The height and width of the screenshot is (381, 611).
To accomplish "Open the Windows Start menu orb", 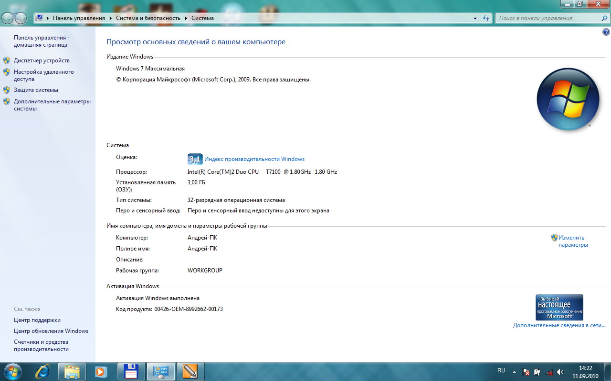I will tap(12, 371).
